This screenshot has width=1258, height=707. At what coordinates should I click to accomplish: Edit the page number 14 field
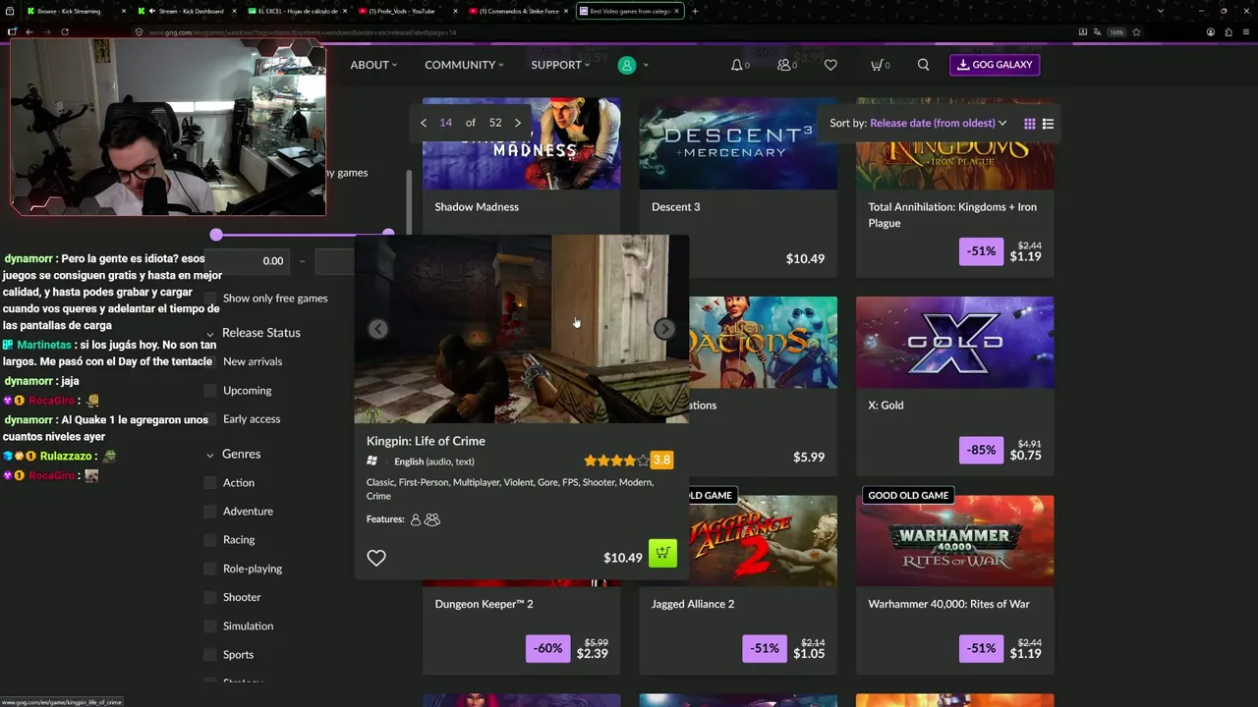click(446, 123)
